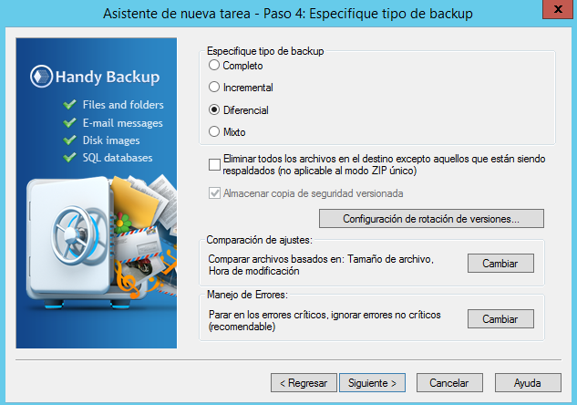This screenshot has width=577, height=405.
Task: Pick the Mixto backup option
Action: tap(214, 131)
